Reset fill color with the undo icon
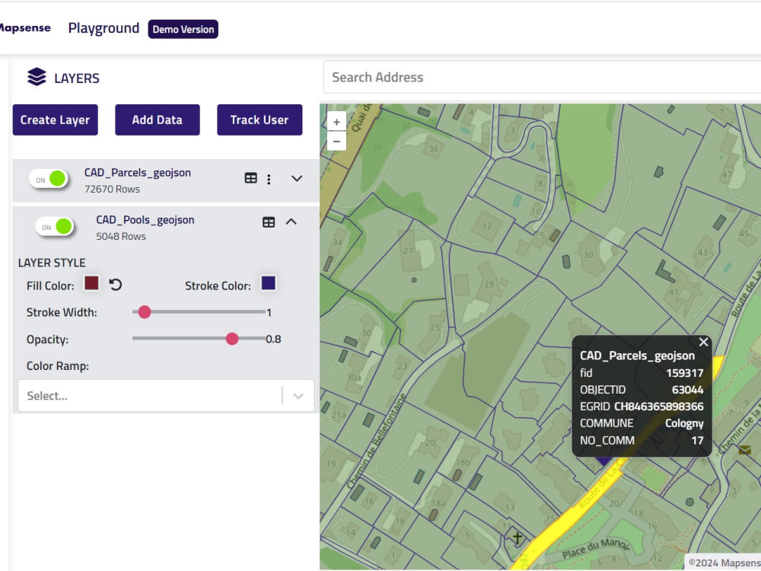Screen dimensions: 761x571 pyautogui.click(x=116, y=285)
